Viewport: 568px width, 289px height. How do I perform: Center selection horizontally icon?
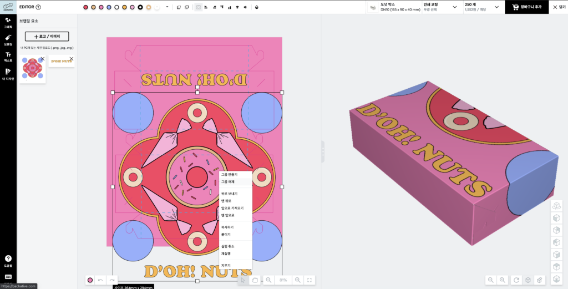point(237,7)
